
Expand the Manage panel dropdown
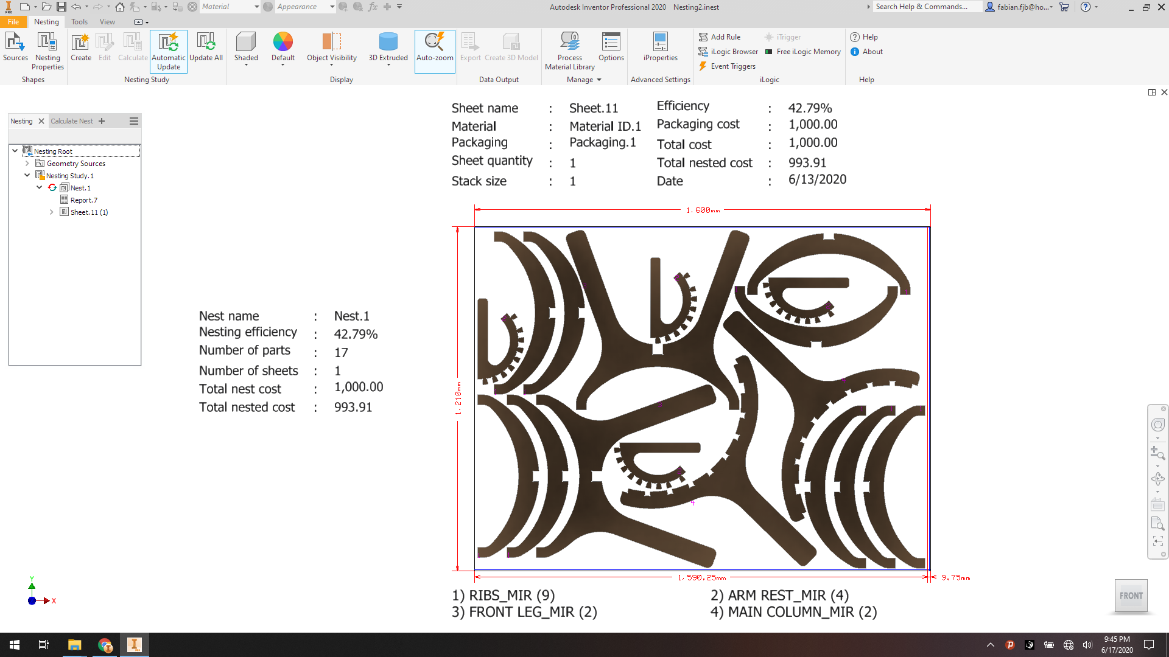pos(584,80)
